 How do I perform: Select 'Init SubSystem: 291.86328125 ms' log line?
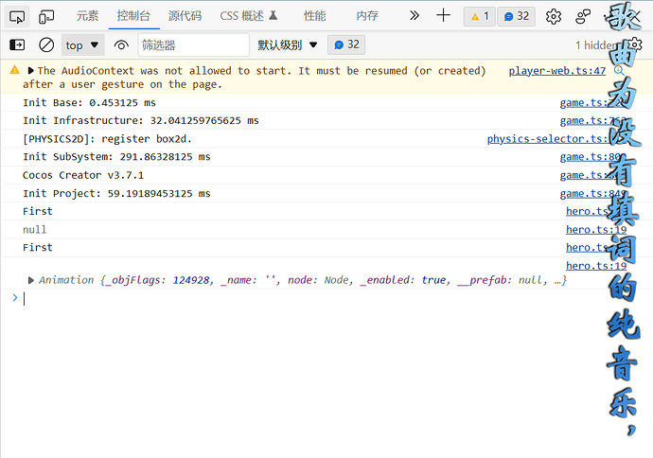pos(116,157)
